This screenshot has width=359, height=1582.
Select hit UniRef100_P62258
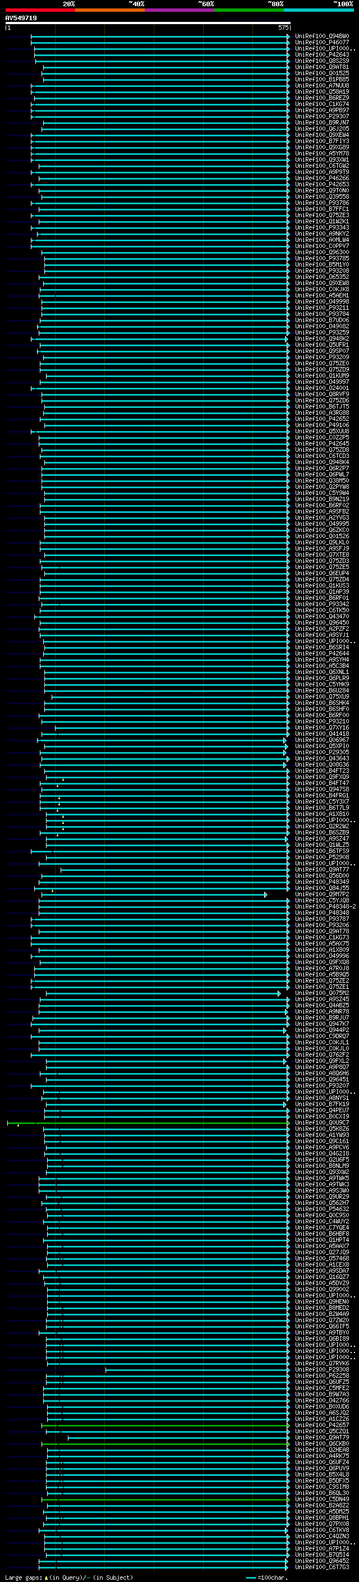coord(321,1376)
